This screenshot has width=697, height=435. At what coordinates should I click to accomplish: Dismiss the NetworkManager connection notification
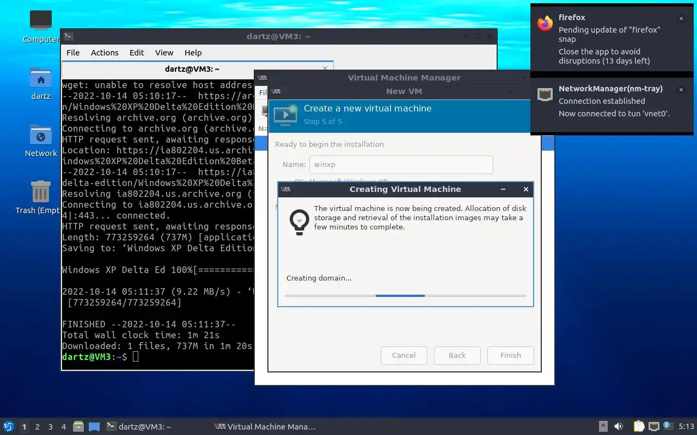pyautogui.click(x=681, y=90)
